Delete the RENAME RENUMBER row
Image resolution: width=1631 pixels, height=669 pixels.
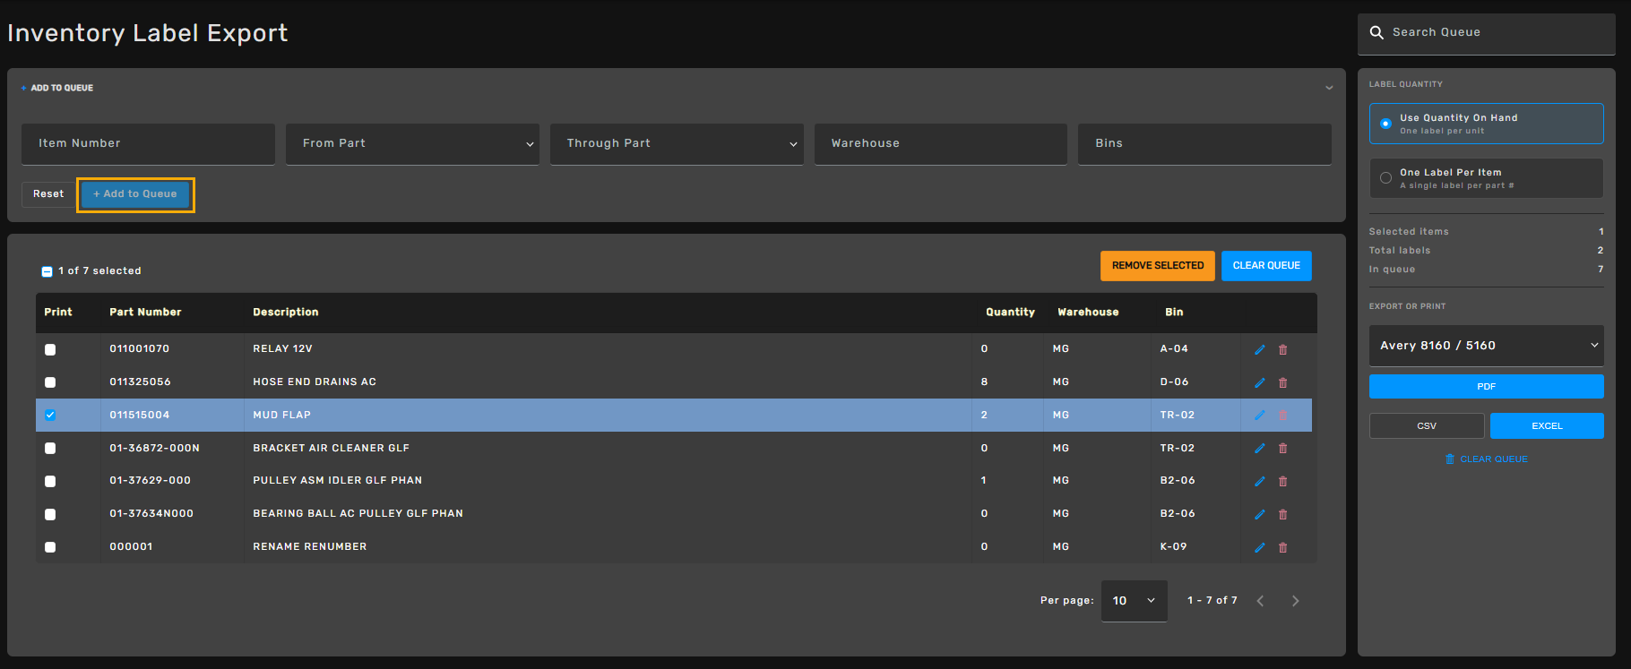pyautogui.click(x=1282, y=547)
